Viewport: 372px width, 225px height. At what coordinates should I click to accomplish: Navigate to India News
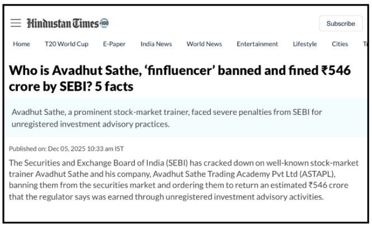(156, 44)
